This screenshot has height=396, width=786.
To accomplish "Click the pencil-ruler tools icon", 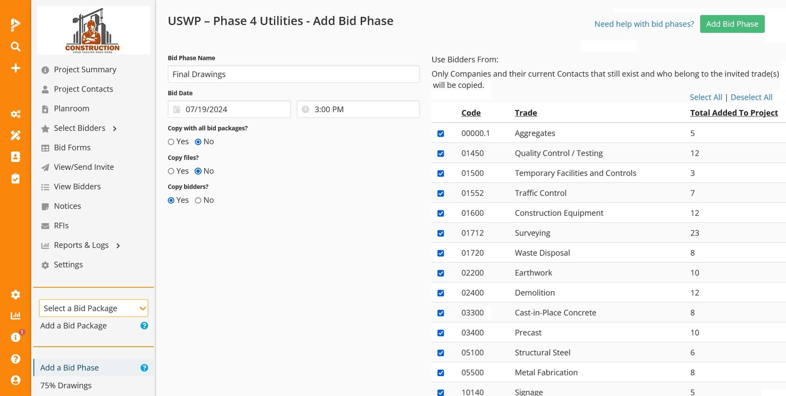I will click(x=15, y=135).
